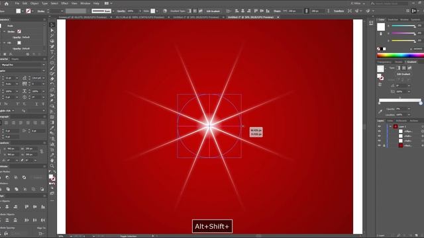424x238 pixels.
Task: Click the horizontal align center icon
Action: [243, 11]
